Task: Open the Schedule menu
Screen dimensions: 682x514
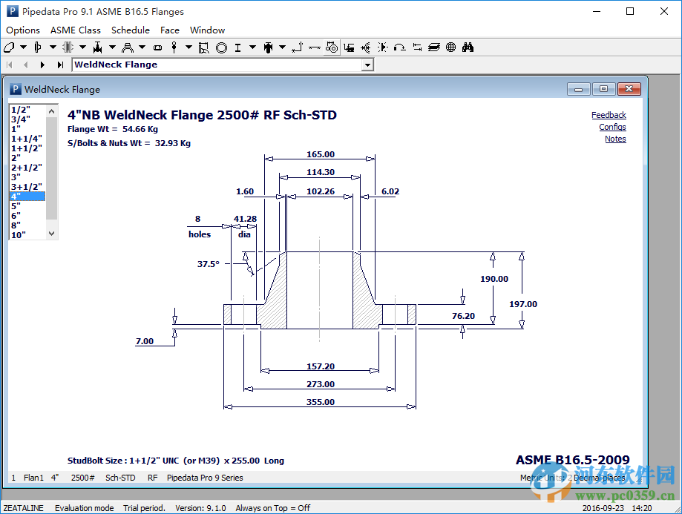Action: coord(131,30)
